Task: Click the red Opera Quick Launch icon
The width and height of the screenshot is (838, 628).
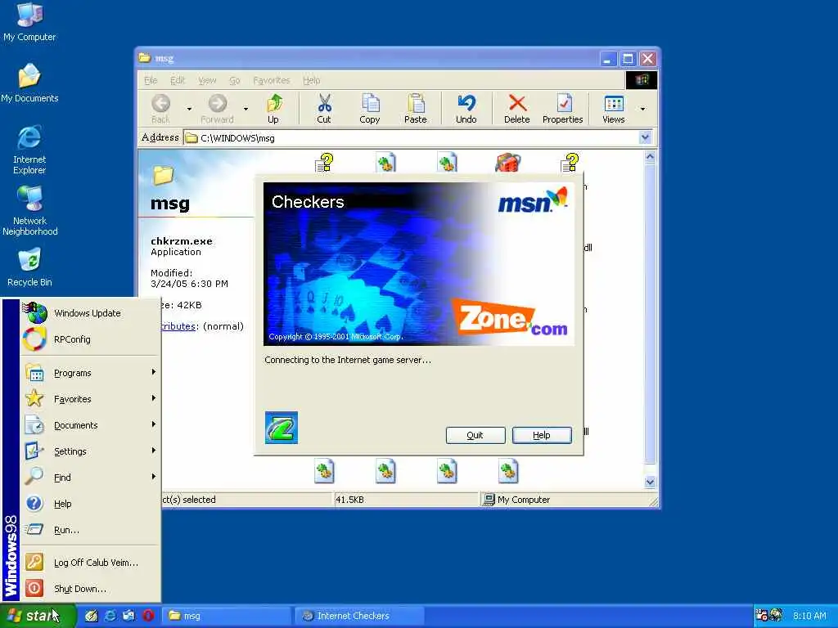Action: 149,616
